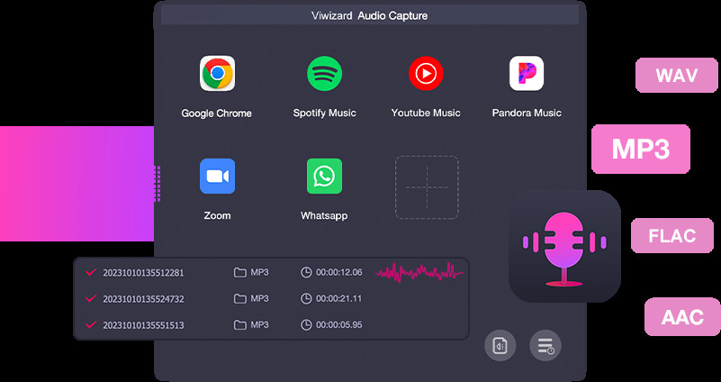Click the Whatsapp label text

pyautogui.click(x=324, y=216)
